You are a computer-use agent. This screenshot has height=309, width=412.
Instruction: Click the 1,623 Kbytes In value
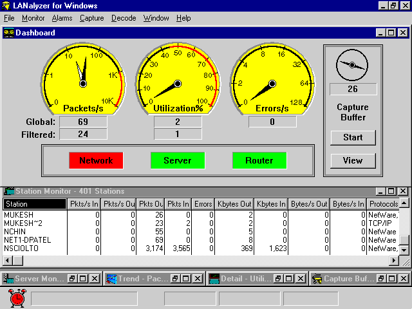tap(278, 248)
